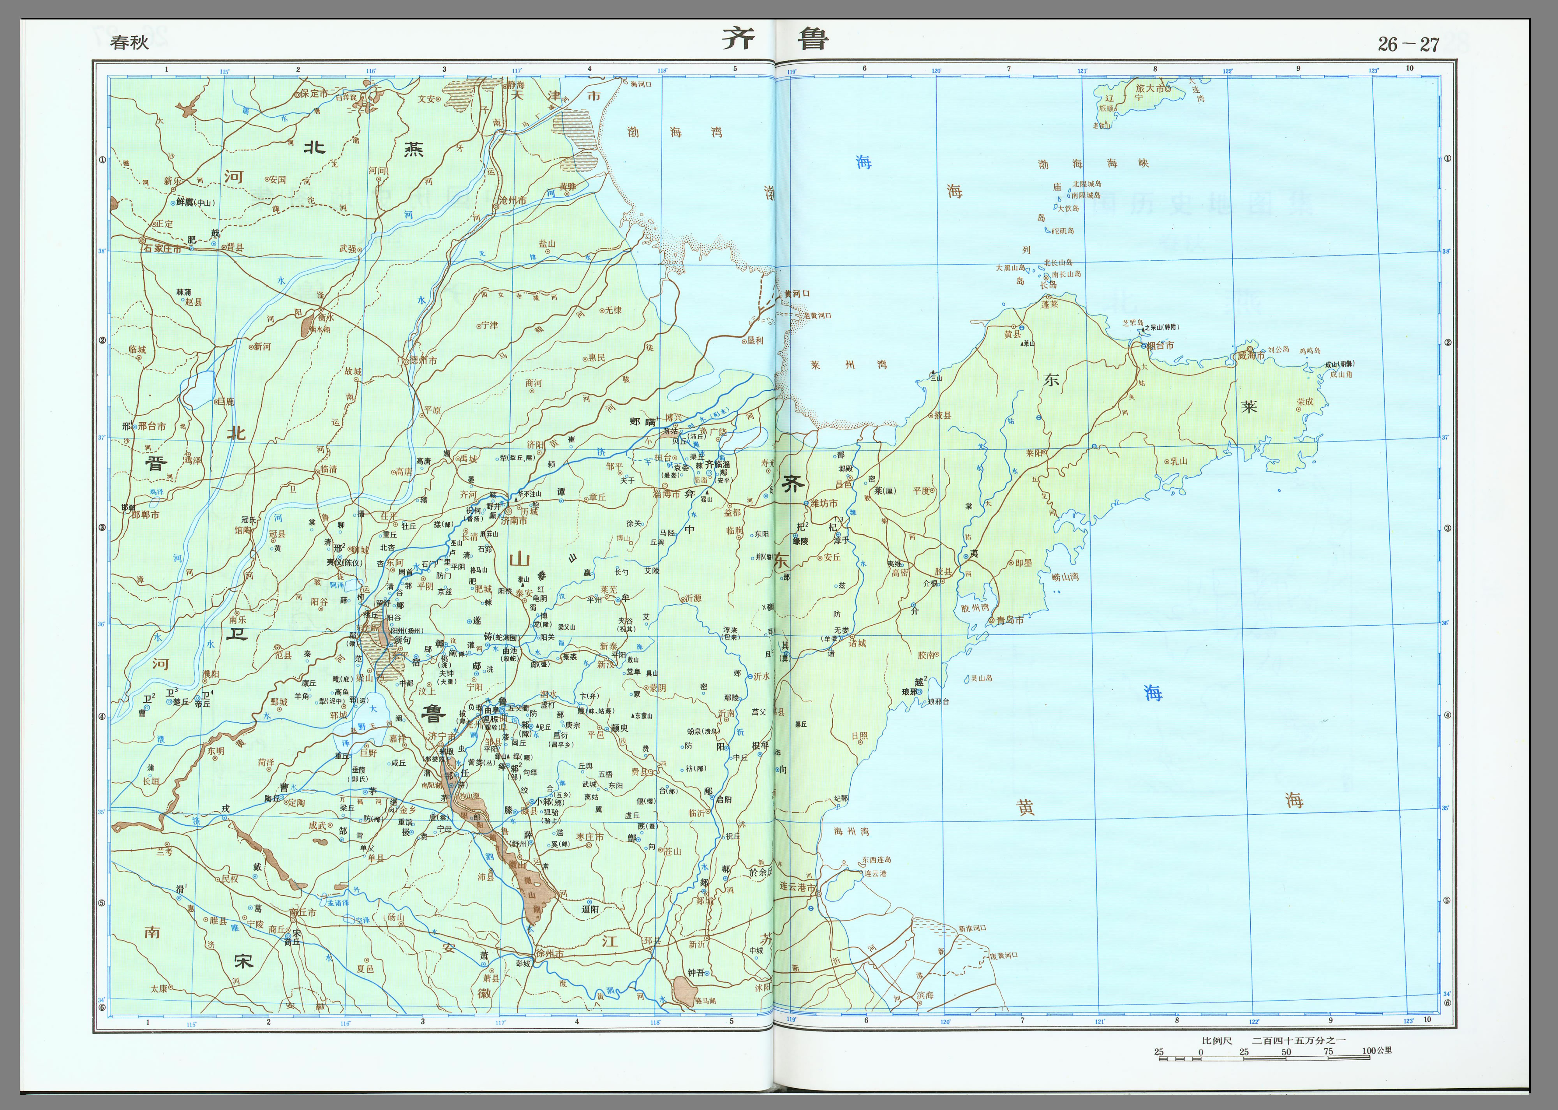The width and height of the screenshot is (1558, 1110).
Task: Click the 海州湾 bay label
Action: tap(851, 831)
